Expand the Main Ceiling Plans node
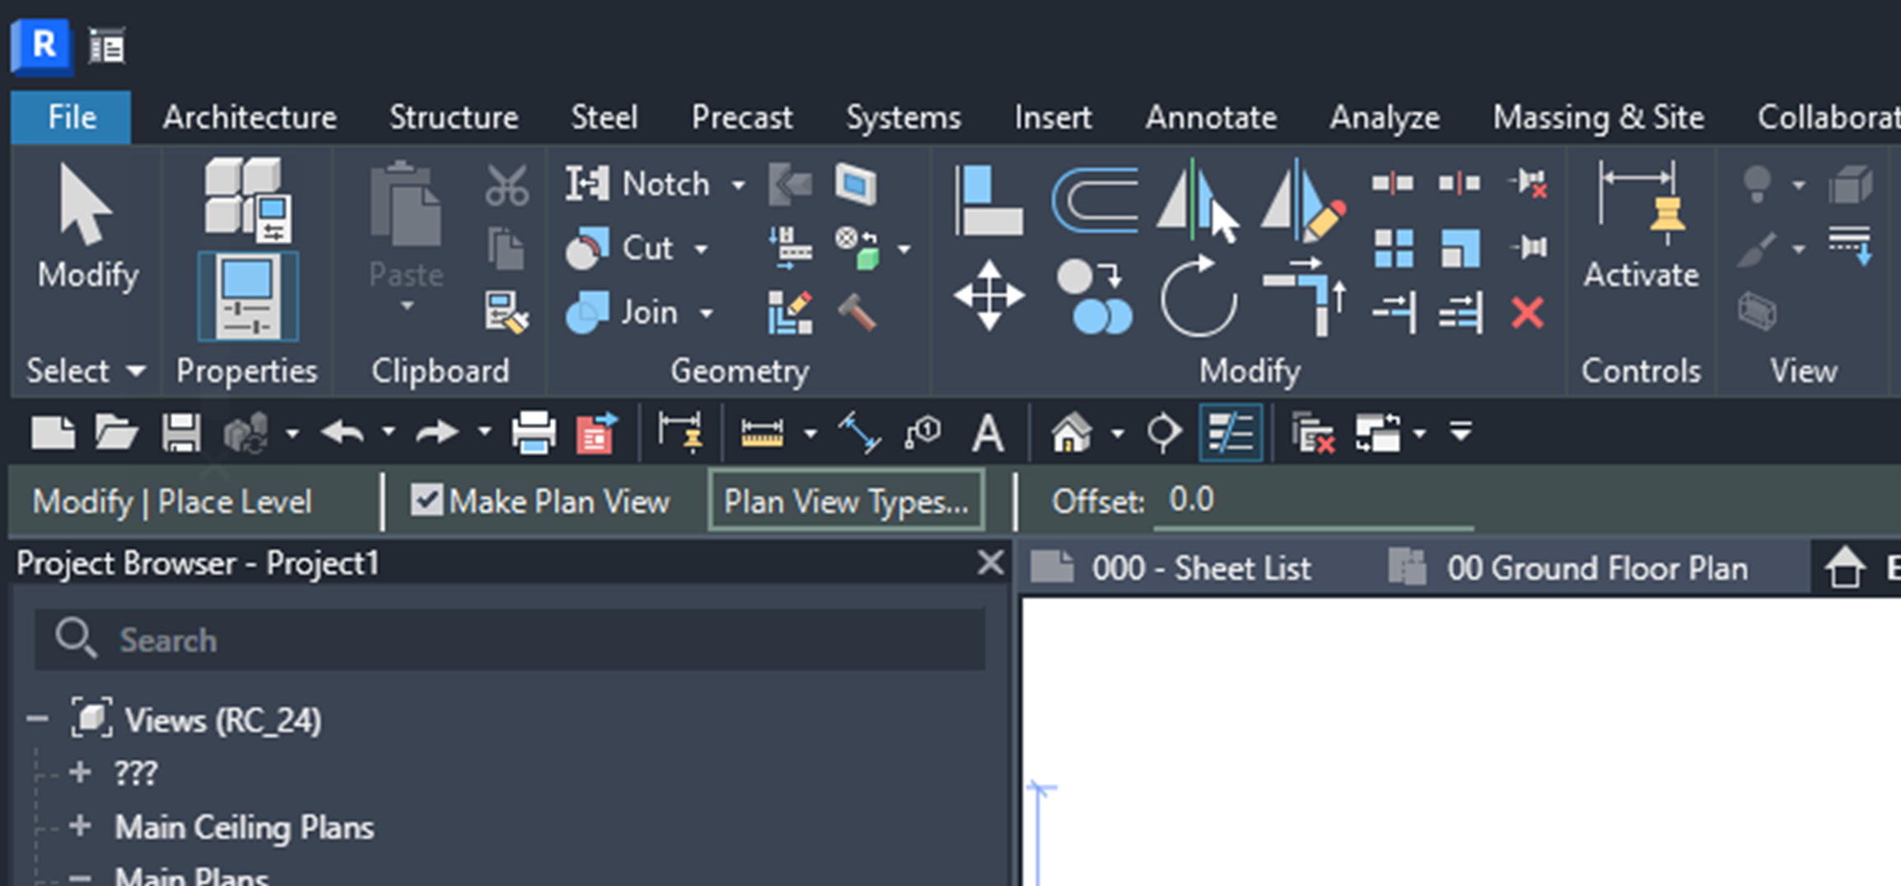The image size is (1901, 886). click(x=80, y=826)
